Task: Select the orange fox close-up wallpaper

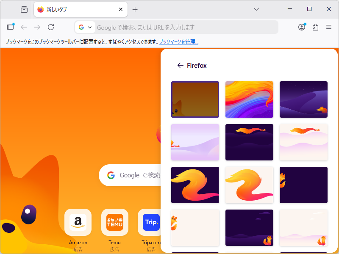Action: 195,99
